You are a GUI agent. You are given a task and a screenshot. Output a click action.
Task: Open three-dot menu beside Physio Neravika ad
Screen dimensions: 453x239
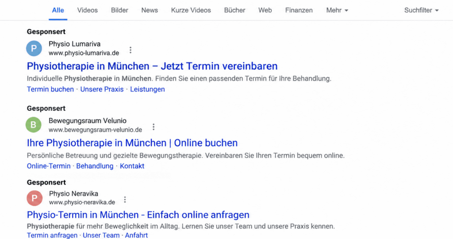pos(125,200)
